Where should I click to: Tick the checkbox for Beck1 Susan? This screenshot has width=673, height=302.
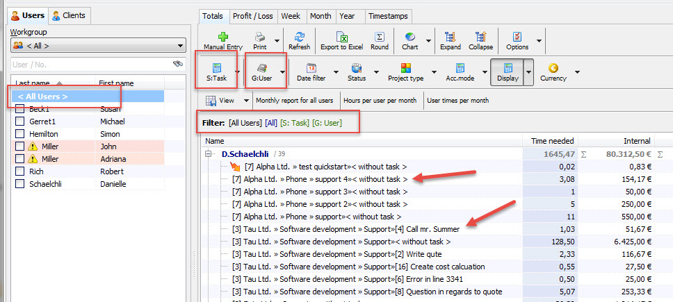pos(20,108)
